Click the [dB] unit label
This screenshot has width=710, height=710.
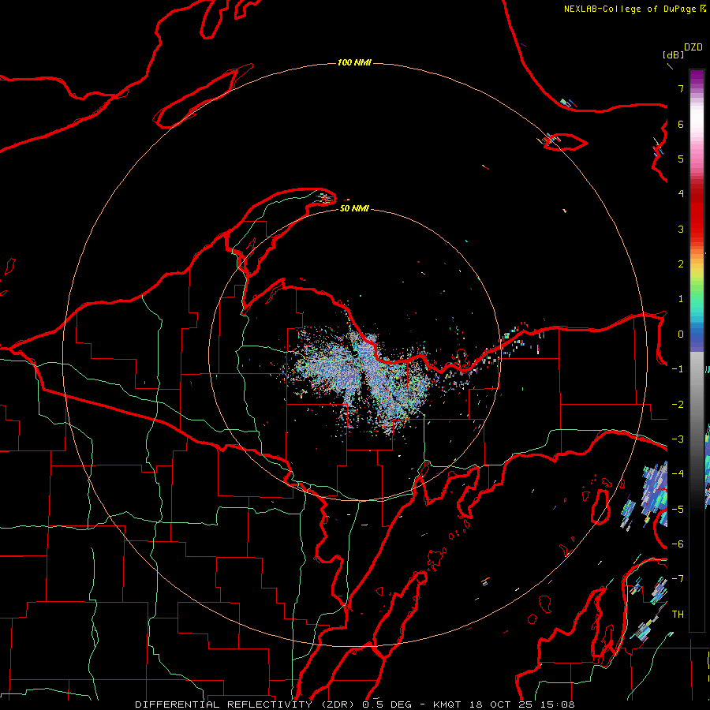click(x=673, y=54)
